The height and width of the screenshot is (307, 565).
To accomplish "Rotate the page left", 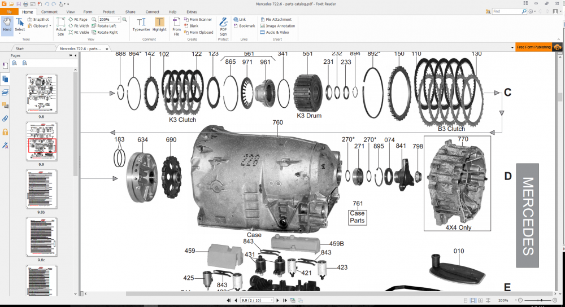I will pyautogui.click(x=104, y=26).
